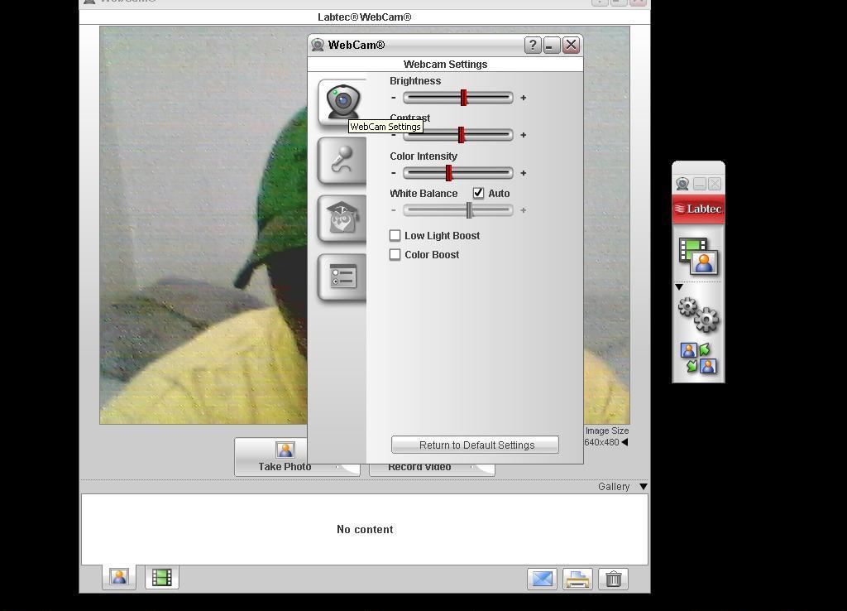Click the Labtec quick capture film icon
Viewport: 847px width, 611px height.
click(x=698, y=256)
